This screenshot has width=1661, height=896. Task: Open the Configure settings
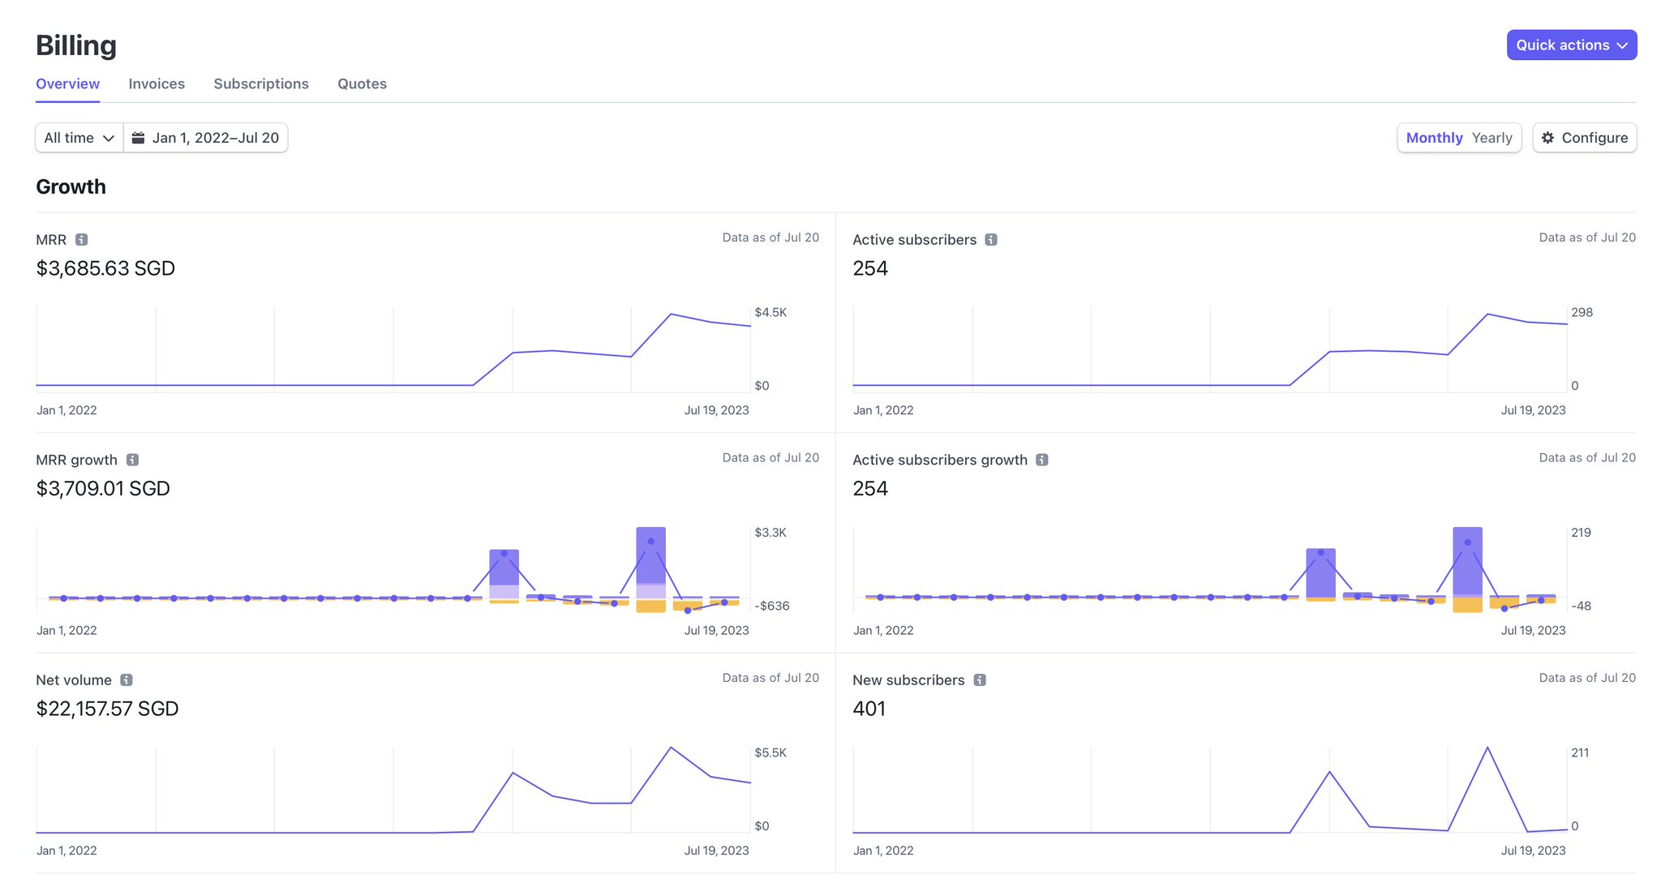pyautogui.click(x=1583, y=138)
